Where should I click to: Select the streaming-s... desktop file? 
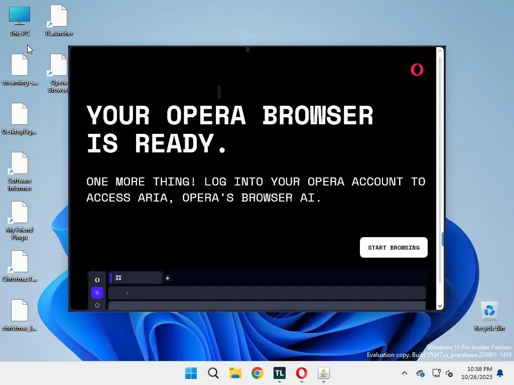20,70
